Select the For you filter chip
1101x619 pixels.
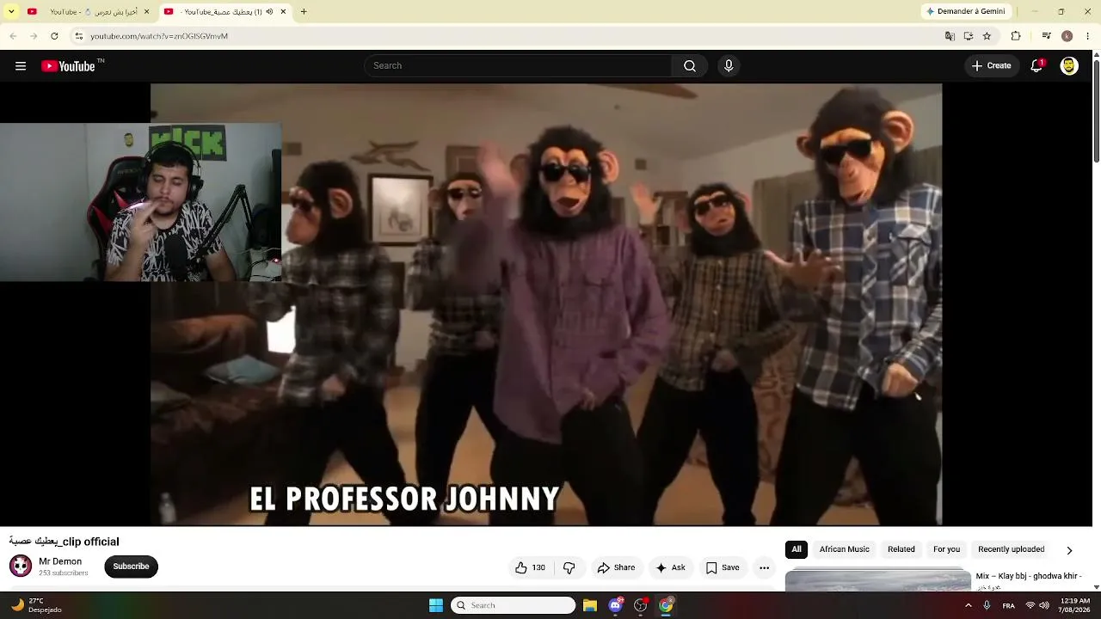947,549
